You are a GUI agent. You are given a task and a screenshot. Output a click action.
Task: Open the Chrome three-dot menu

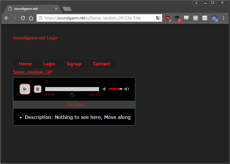pyautogui.click(x=223, y=18)
